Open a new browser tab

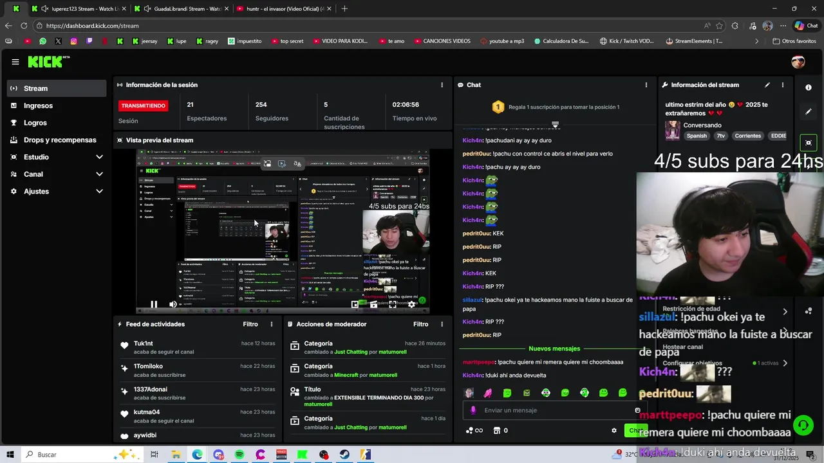[x=344, y=8]
